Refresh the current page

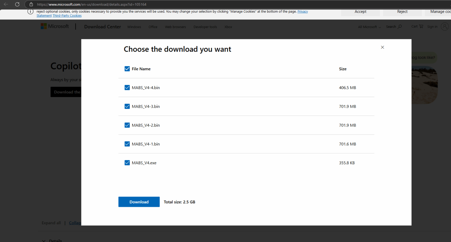coord(17,4)
